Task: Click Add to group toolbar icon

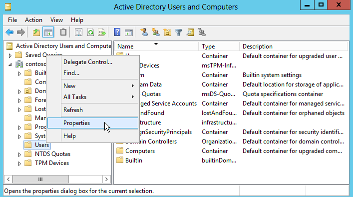Action: (x=202, y=32)
